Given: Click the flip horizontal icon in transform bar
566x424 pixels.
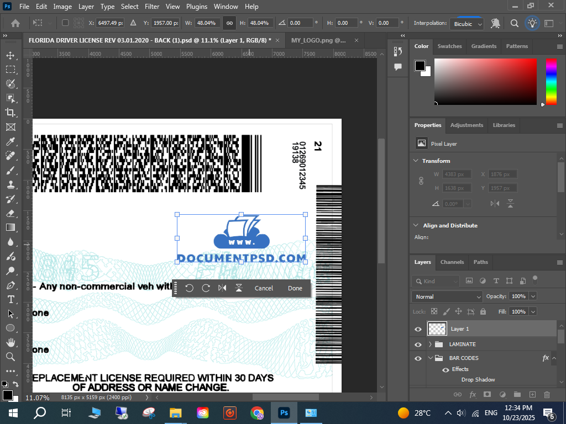Looking at the screenshot, I should click(222, 288).
